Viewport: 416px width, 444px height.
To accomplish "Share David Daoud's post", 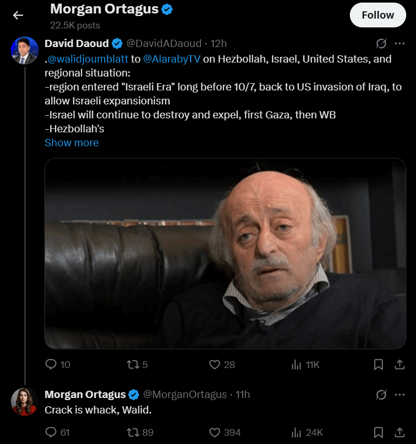I will pyautogui.click(x=399, y=364).
